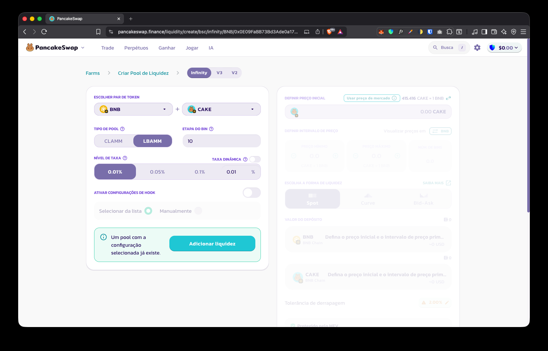Click the site settings icon in address bar
The width and height of the screenshot is (548, 351).
111,32
